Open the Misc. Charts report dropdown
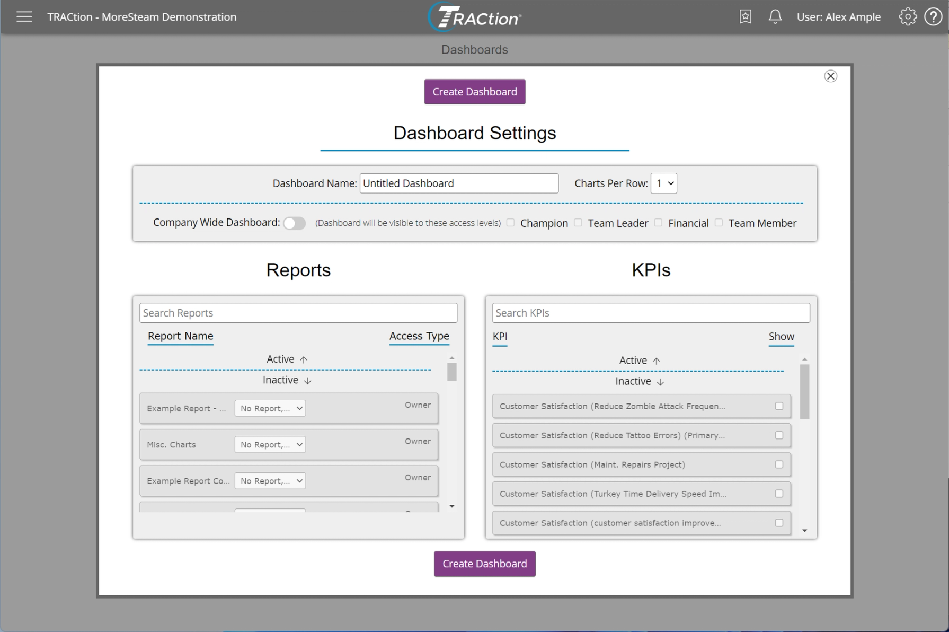This screenshot has width=949, height=632. [270, 444]
